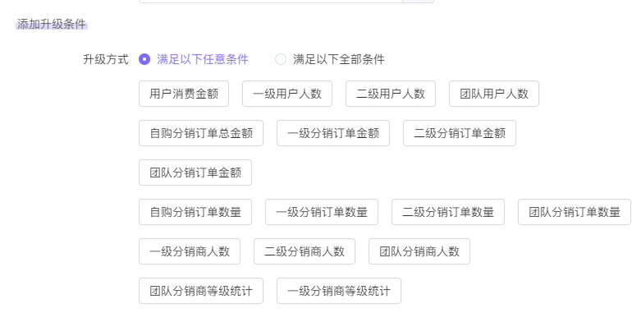Select the 满足以下全部条件 radio option
632x336 pixels.
tap(281, 59)
